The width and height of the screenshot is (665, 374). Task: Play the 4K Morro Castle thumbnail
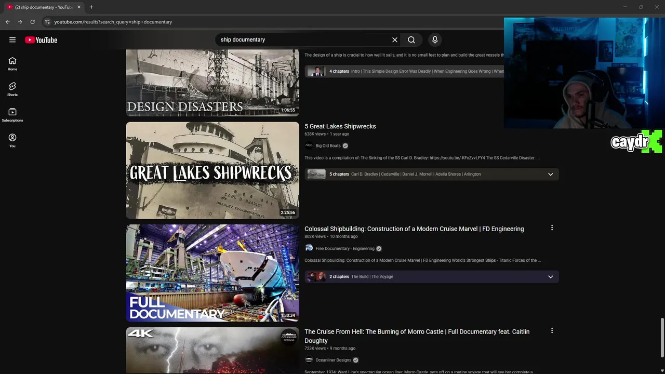coord(212,350)
